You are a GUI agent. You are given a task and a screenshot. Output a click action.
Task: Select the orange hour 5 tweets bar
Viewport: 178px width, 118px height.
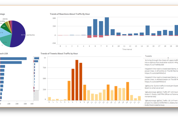tap(69, 91)
